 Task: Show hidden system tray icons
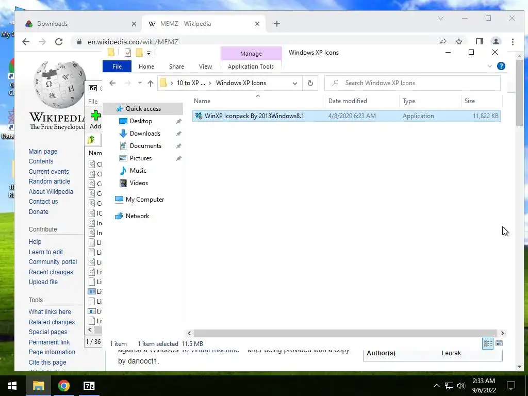[x=436, y=386]
